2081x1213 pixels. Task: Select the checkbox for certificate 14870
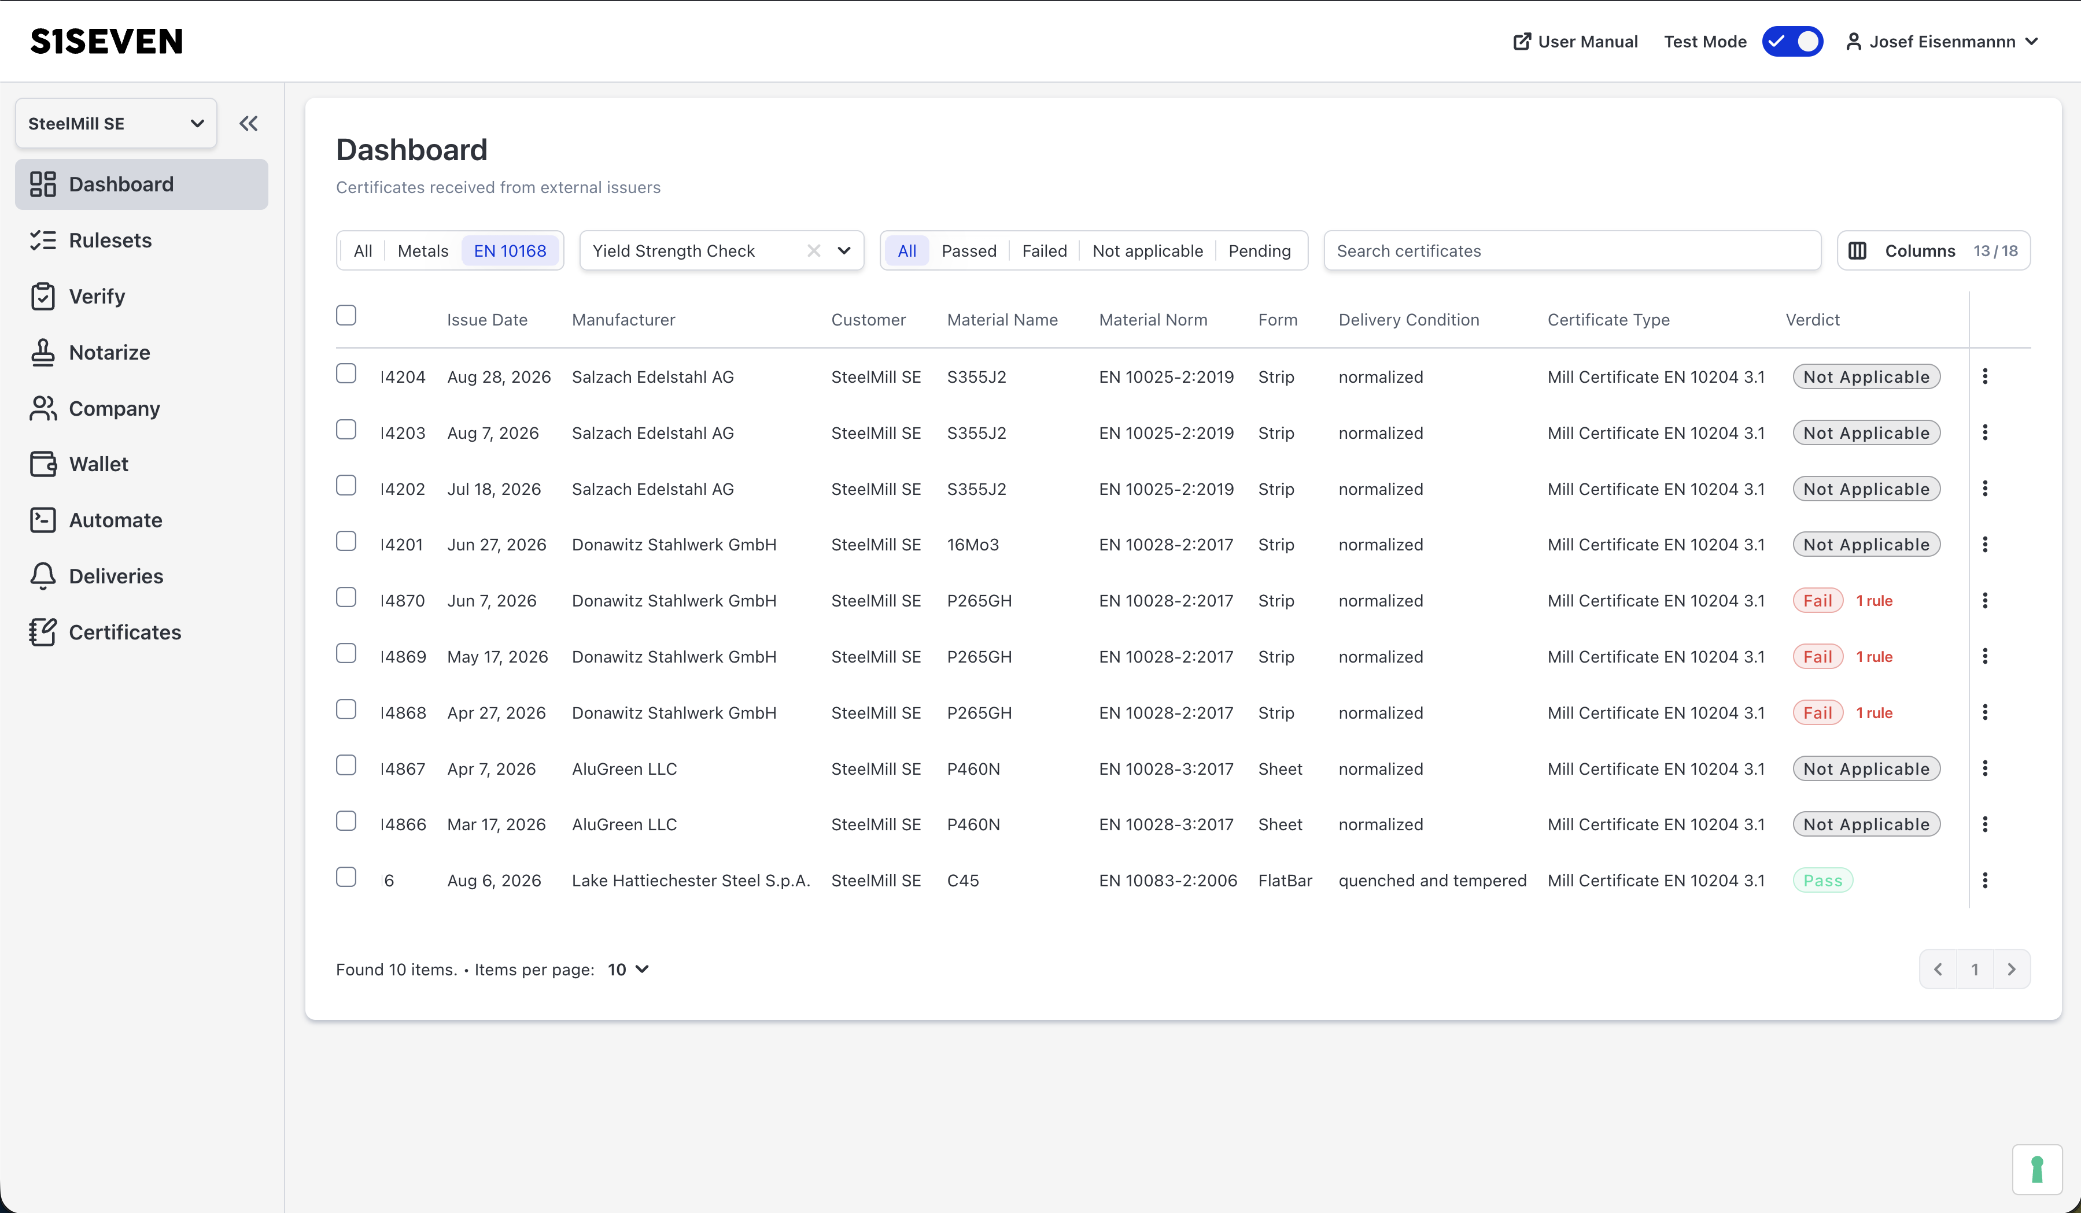tap(346, 597)
